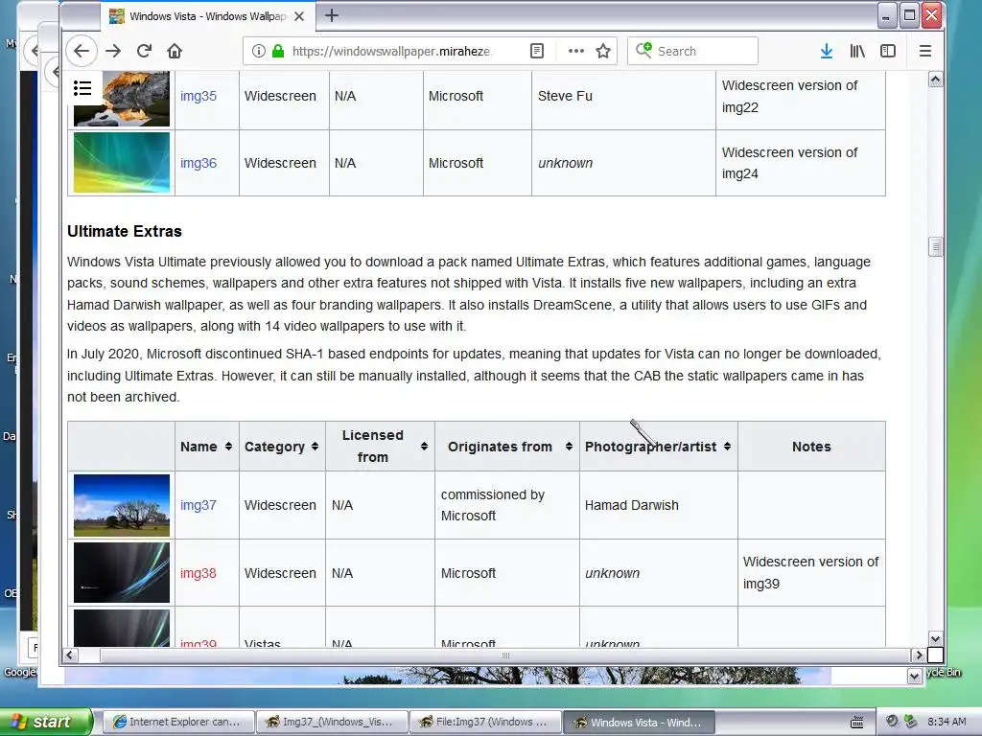Viewport: 982px width, 736px height.
Task: Click the horizontal scrollbar right arrow
Action: click(x=918, y=655)
